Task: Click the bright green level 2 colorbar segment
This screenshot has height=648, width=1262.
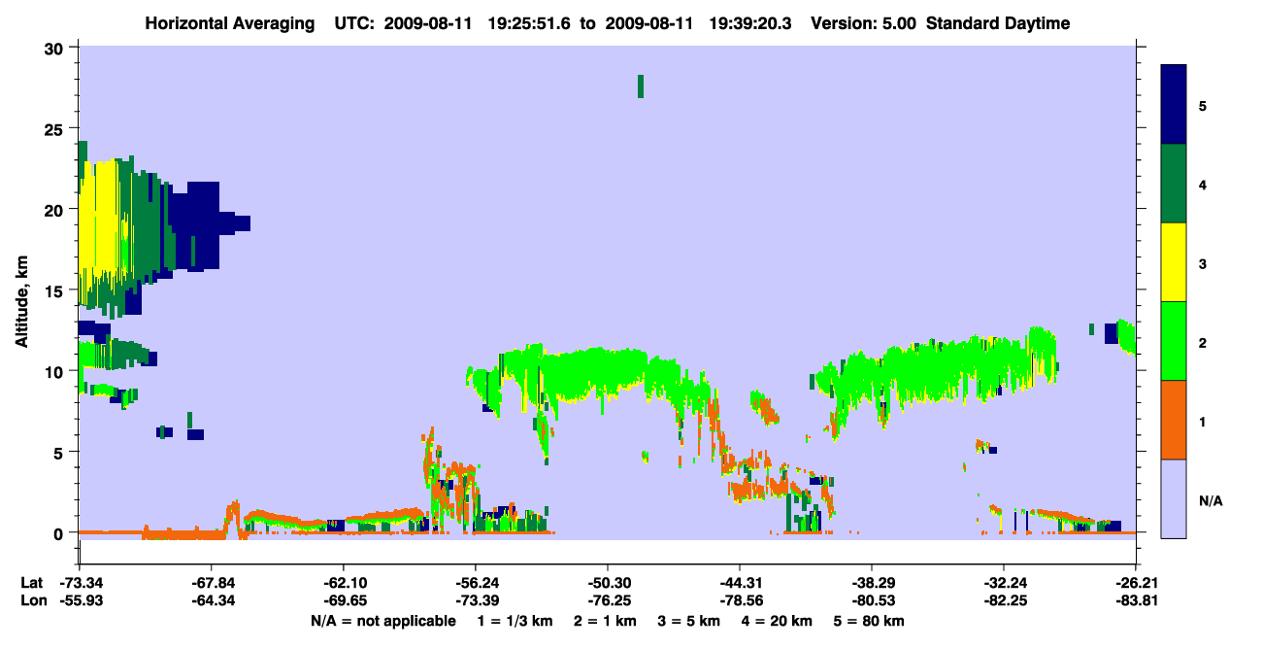Action: (1174, 341)
